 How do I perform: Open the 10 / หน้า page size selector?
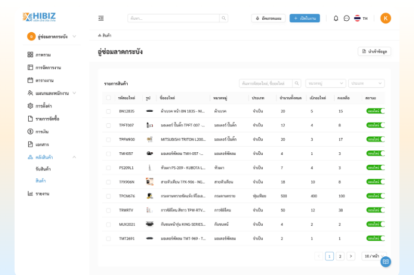[x=374, y=256]
